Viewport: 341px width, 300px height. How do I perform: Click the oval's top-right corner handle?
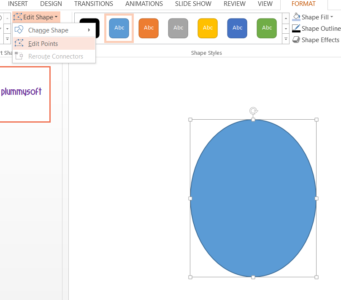pos(317,120)
